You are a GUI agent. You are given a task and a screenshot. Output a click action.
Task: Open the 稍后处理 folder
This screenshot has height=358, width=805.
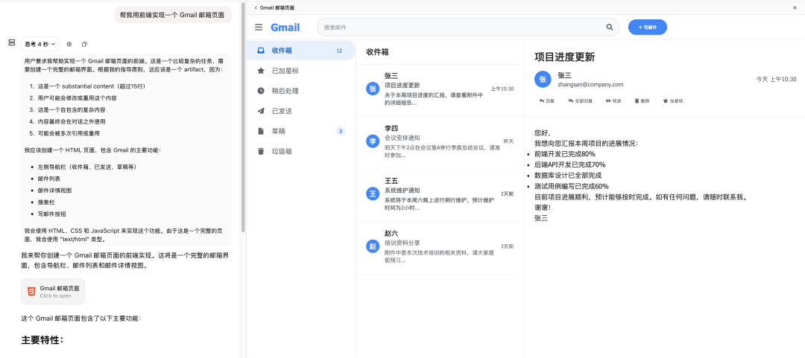pyautogui.click(x=301, y=91)
